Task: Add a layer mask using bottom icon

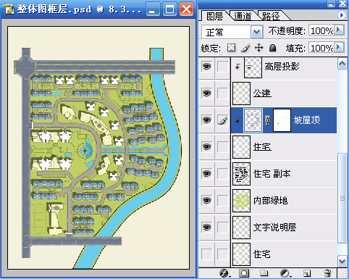Action: point(244,273)
